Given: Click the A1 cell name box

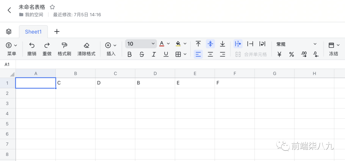Looking at the screenshot, I should click(x=8, y=64).
